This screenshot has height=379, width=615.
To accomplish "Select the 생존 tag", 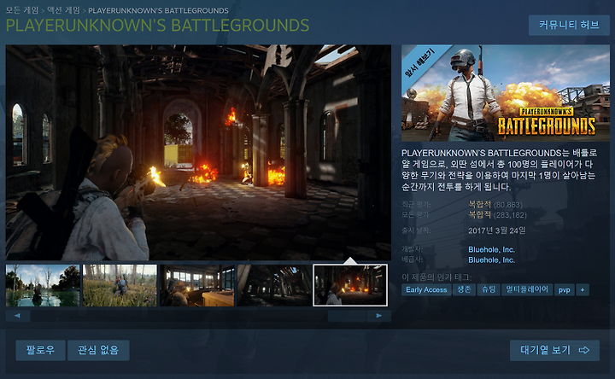I will click(x=464, y=289).
